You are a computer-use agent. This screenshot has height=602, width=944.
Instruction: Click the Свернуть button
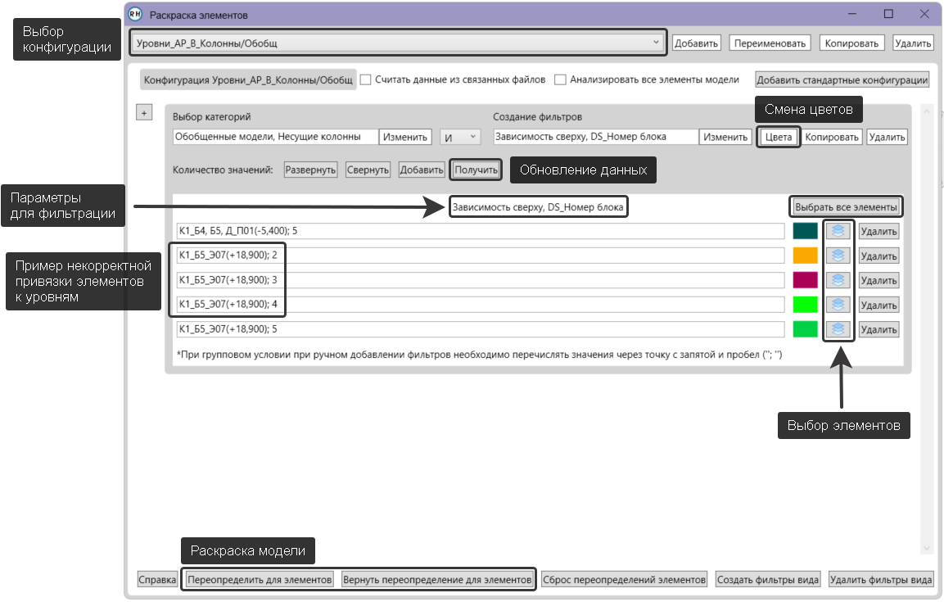(x=368, y=170)
